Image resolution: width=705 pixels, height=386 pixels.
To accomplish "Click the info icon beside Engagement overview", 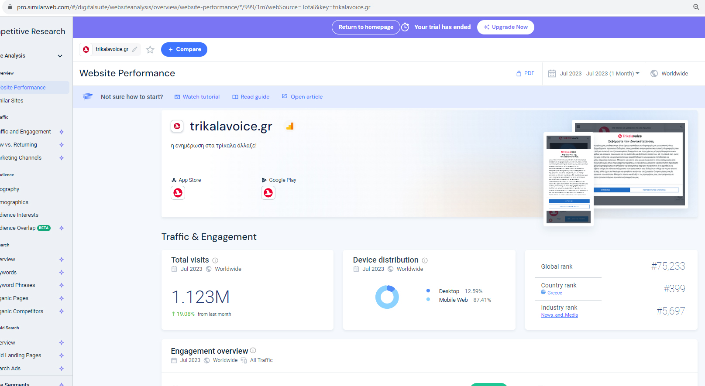I will point(253,351).
